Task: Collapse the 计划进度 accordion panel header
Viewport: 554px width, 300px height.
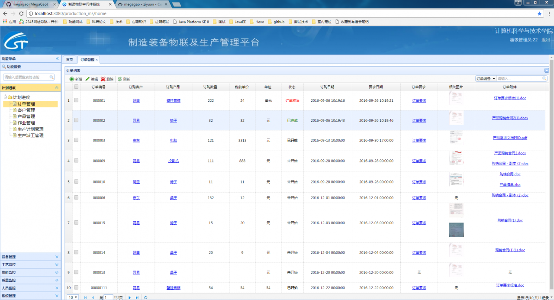Action: coord(30,88)
